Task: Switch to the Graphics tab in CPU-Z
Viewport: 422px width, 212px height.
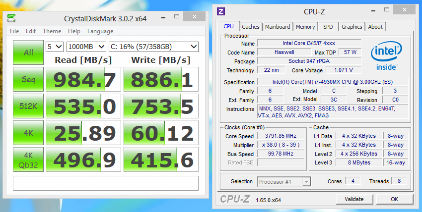Action: (x=352, y=27)
